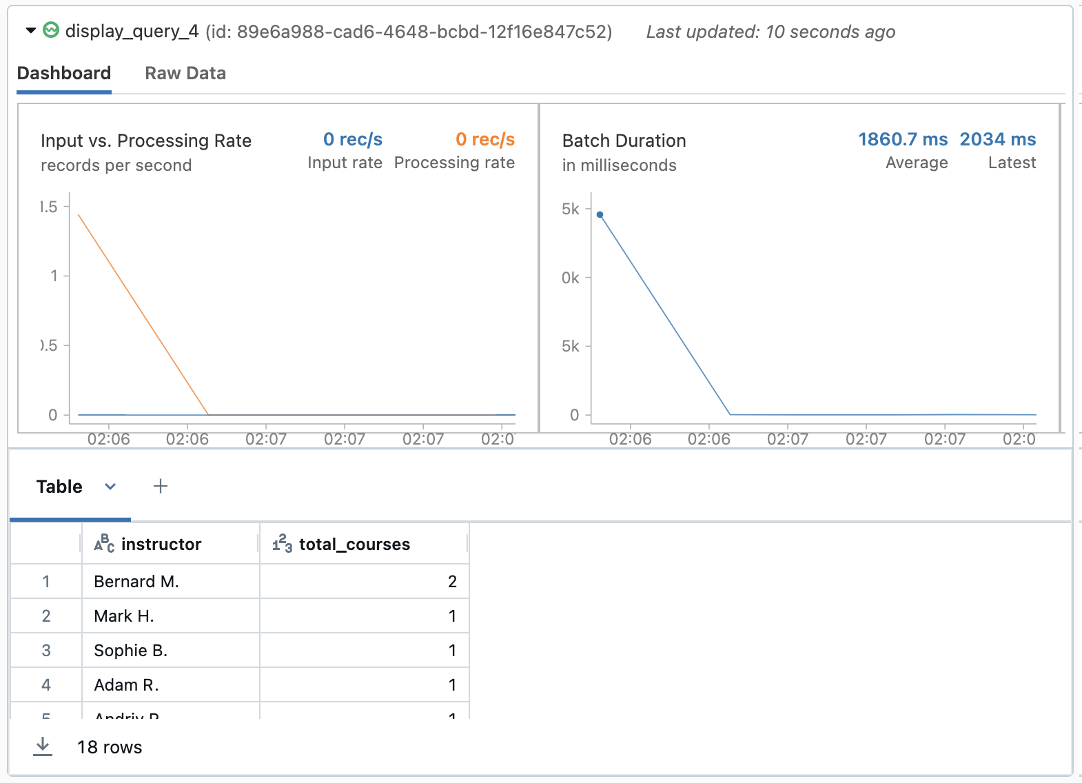Image resolution: width=1082 pixels, height=783 pixels.
Task: Collapse the display_query_4 disclosure triangle
Action: (30, 30)
